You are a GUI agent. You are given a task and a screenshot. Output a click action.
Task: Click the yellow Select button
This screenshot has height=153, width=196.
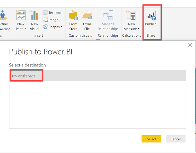coord(151,139)
